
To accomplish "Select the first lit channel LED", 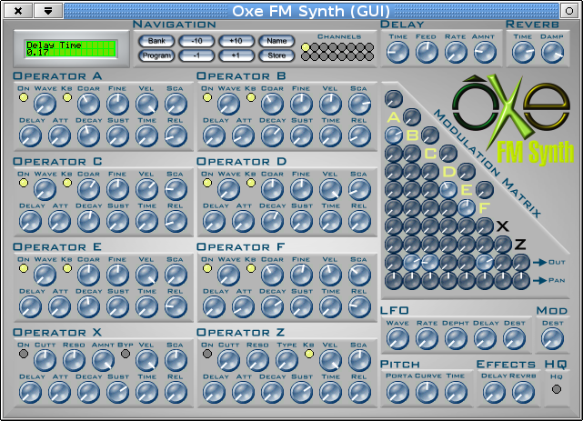I will click(306, 47).
